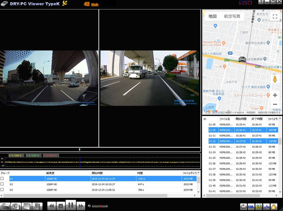This screenshot has height=211, width=283.
Task: Select the 地図 map tab
Action: click(213, 16)
